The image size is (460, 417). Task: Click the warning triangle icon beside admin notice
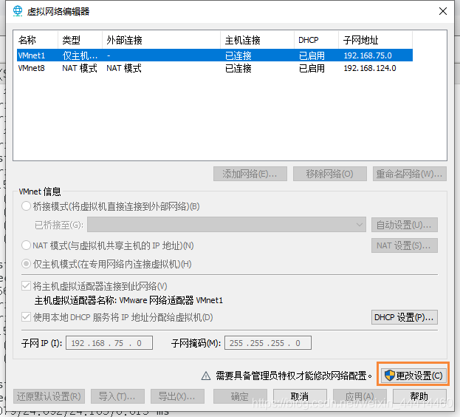(206, 376)
